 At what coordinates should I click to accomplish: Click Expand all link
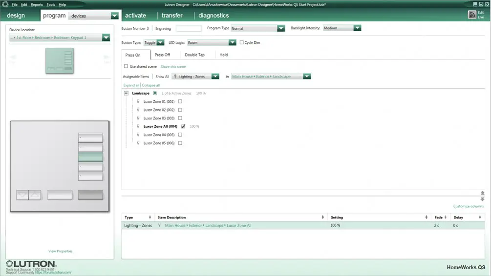tap(131, 85)
